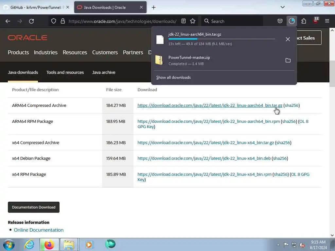This screenshot has height=251, width=335.
Task: Open a new tab with plus button
Action: pos(154,8)
